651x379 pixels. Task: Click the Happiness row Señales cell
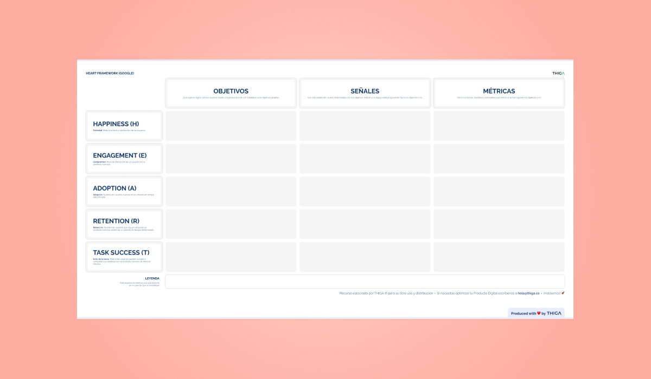click(365, 126)
